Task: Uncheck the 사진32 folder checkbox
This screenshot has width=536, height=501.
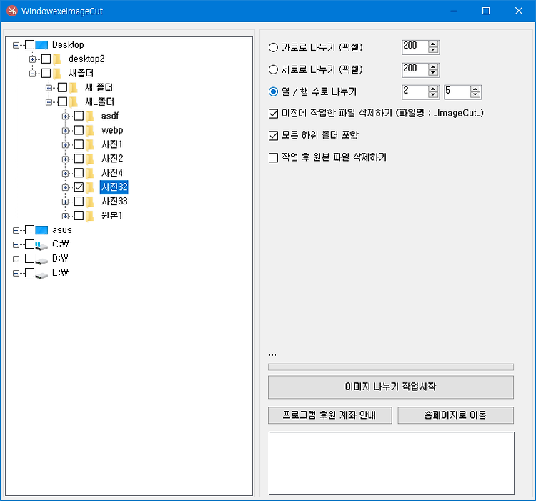Action: (x=79, y=187)
